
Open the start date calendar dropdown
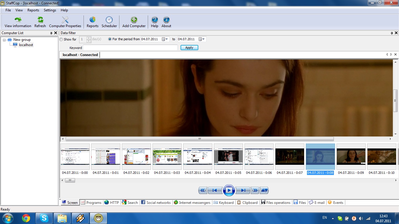pos(165,39)
